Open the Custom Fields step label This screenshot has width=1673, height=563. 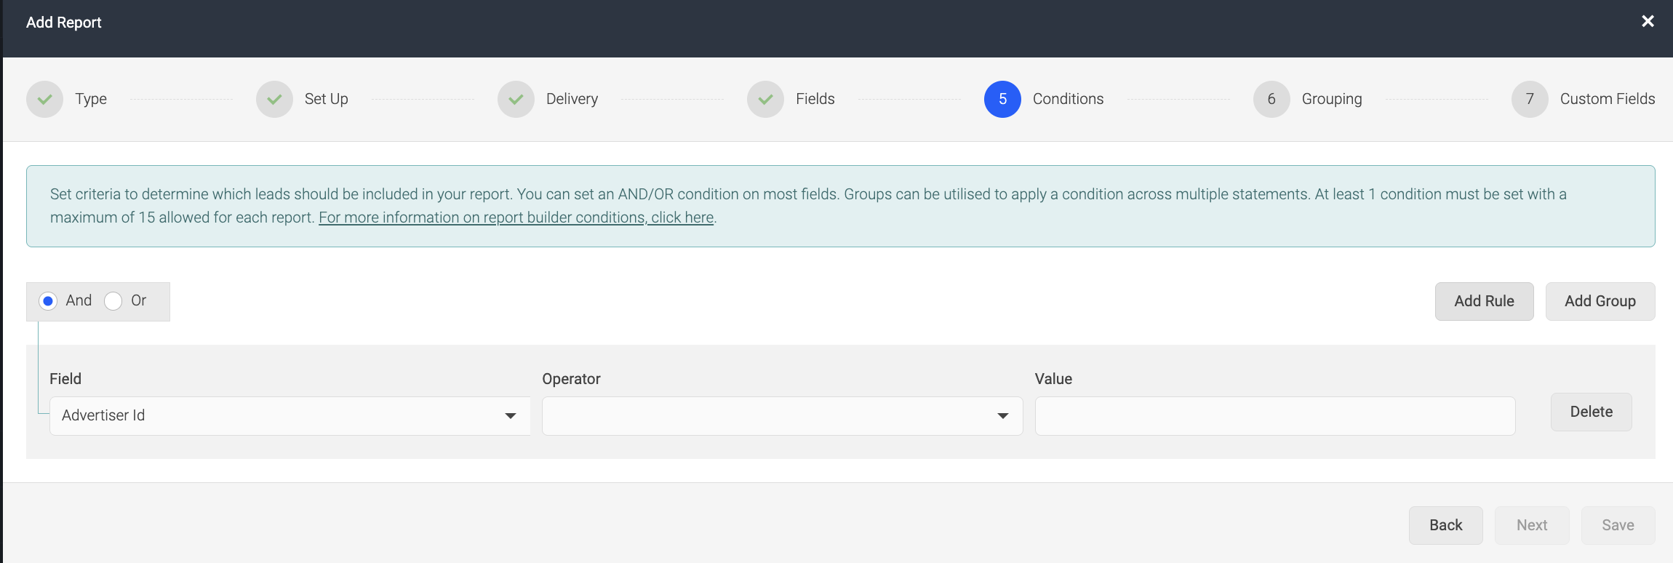[1608, 99]
